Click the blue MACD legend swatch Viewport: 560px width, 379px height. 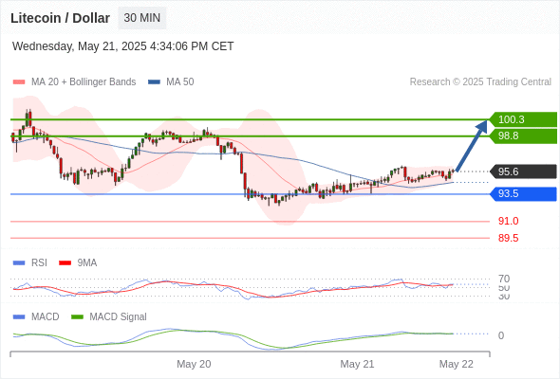19,317
